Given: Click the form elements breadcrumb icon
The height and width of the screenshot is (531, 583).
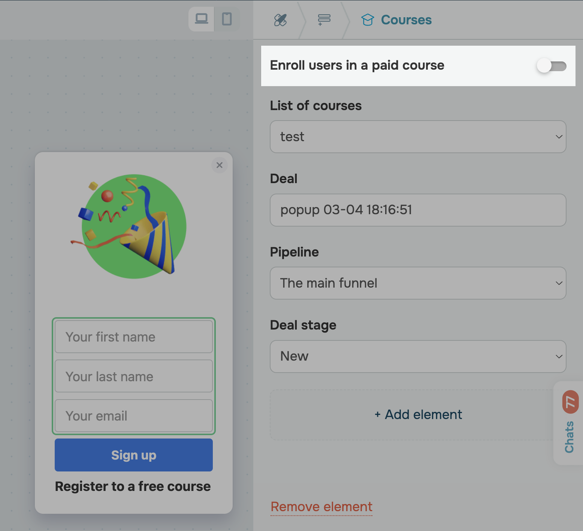Looking at the screenshot, I should click(x=324, y=20).
